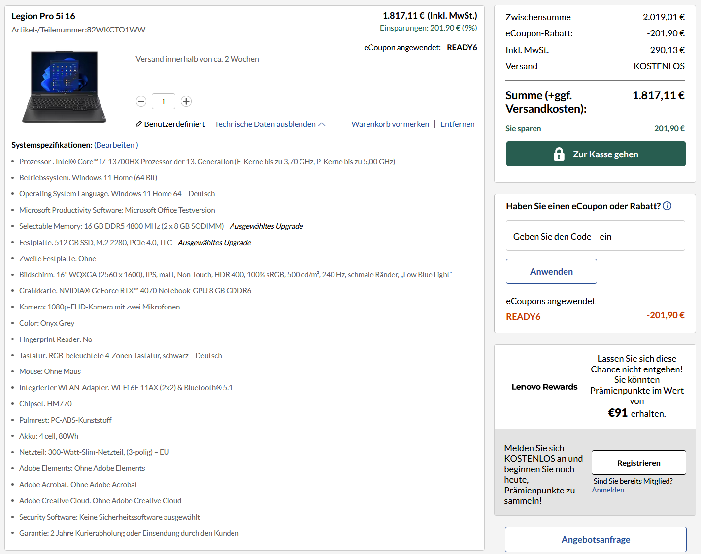Click the Legion Pro laptop thumbnail image

[64, 87]
